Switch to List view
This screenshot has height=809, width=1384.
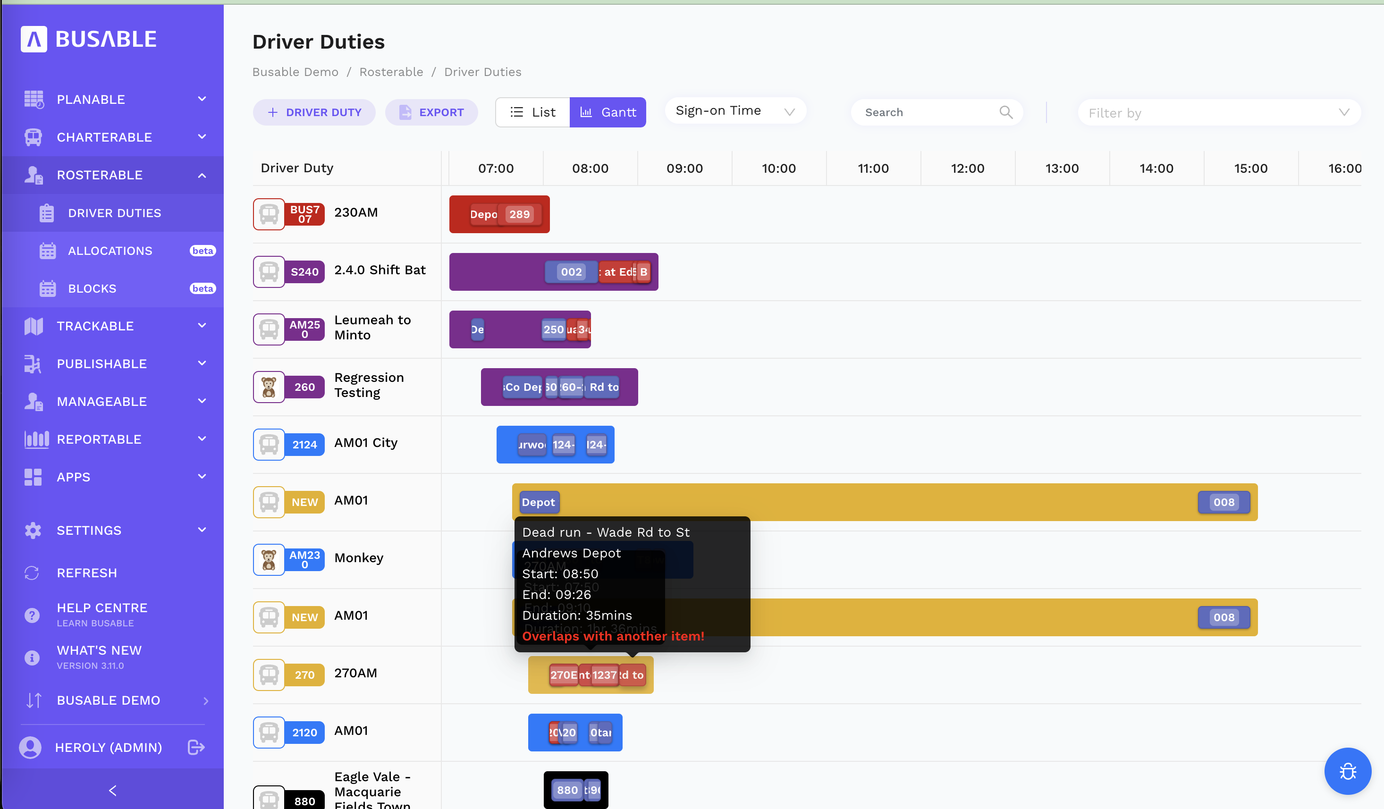tap(532, 113)
